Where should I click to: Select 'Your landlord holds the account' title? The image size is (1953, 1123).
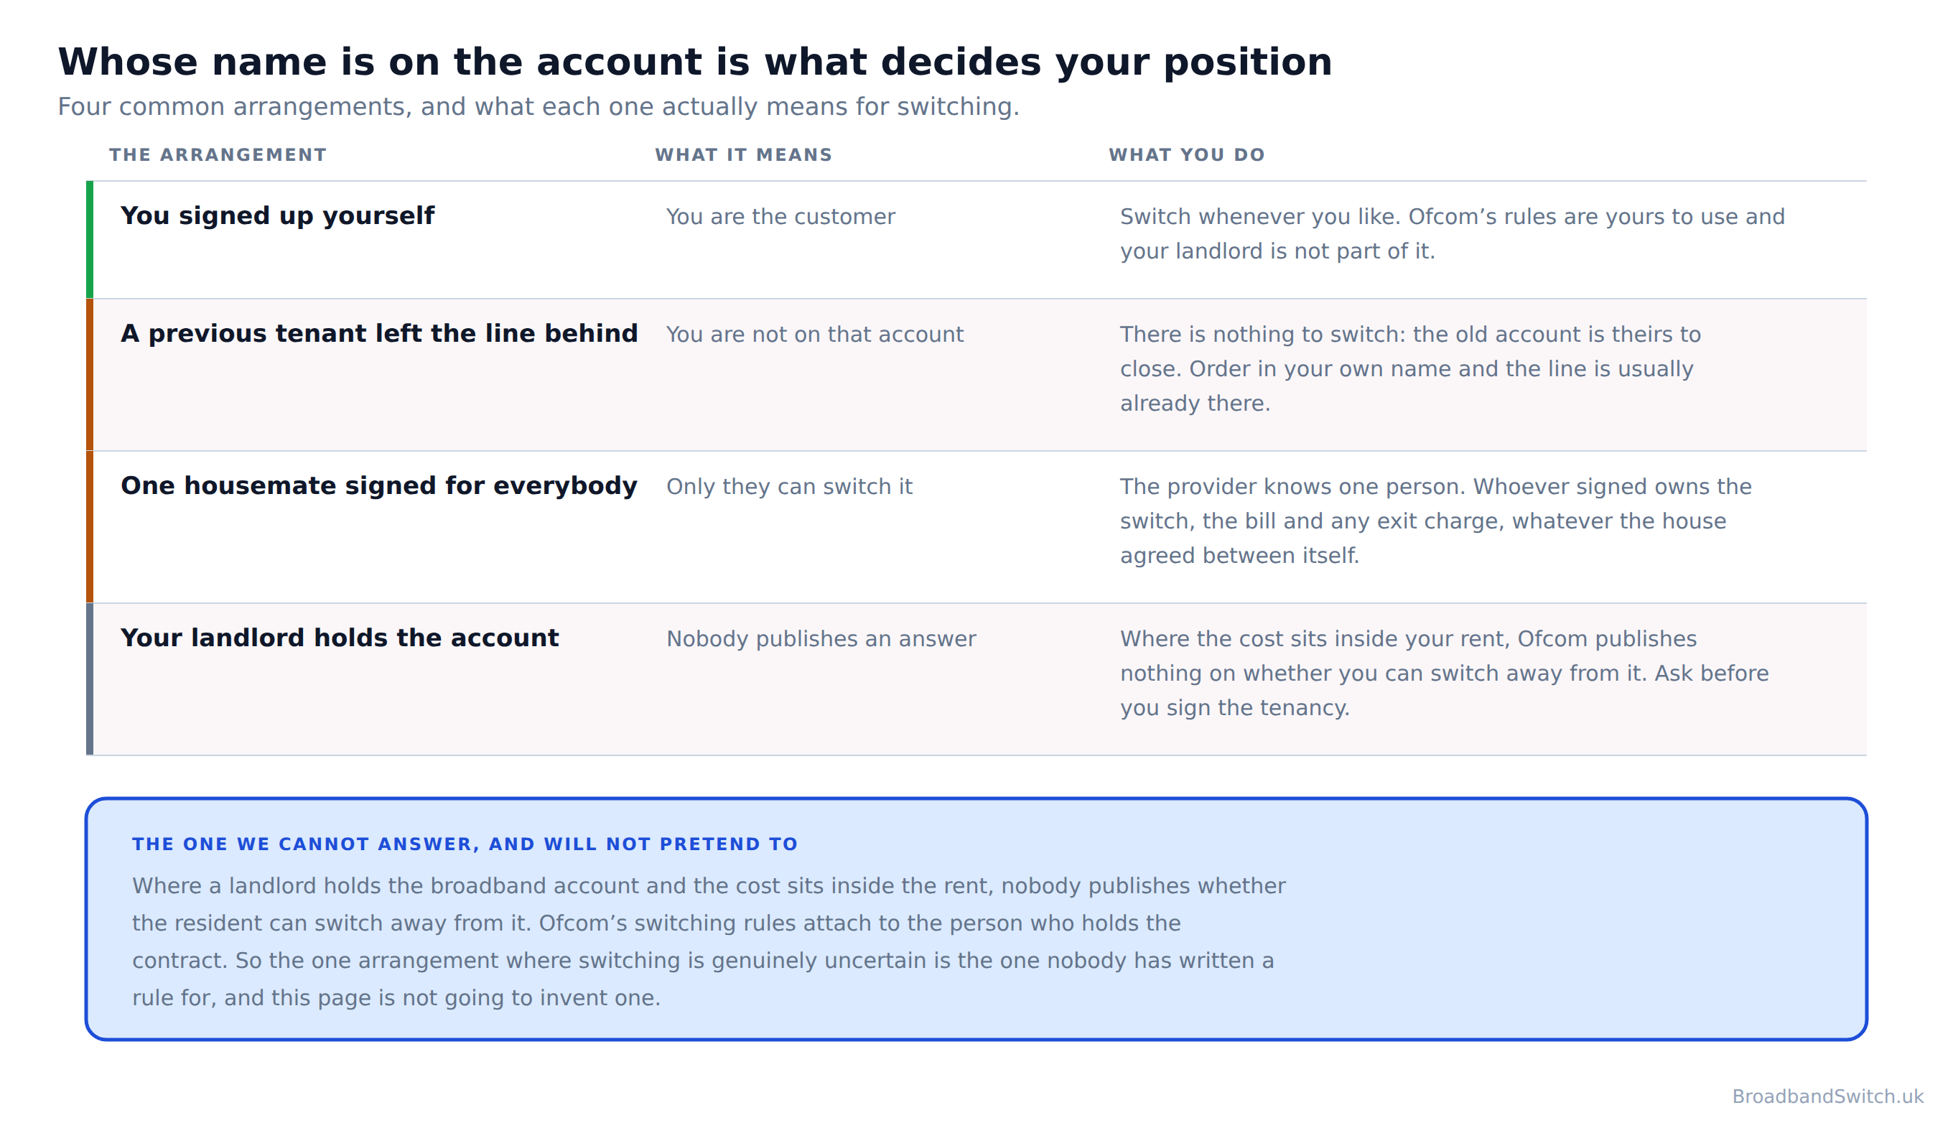tap(339, 638)
